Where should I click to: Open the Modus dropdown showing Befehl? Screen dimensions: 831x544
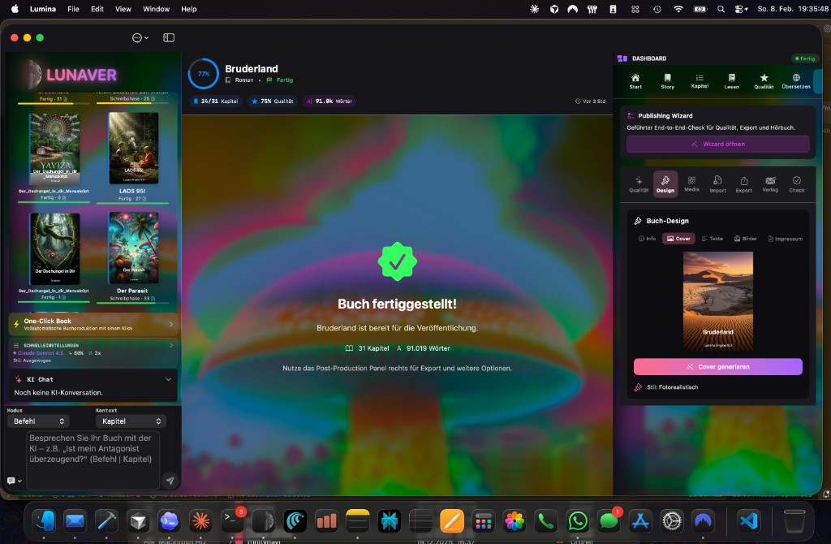38,421
